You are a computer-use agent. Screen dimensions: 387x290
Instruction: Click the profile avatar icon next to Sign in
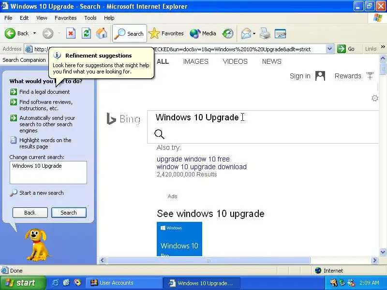coord(320,76)
